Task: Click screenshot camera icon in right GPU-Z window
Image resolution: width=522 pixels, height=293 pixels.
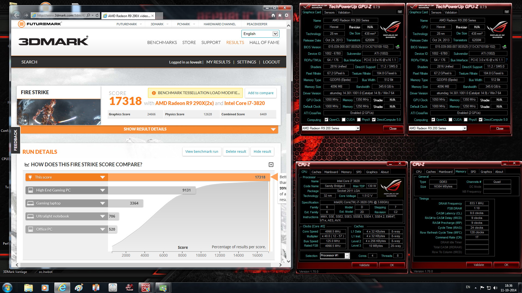Action: tap(507, 12)
